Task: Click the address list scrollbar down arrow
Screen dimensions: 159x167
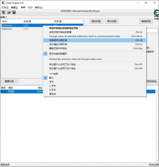Action: pyautogui.click(x=157, y=161)
